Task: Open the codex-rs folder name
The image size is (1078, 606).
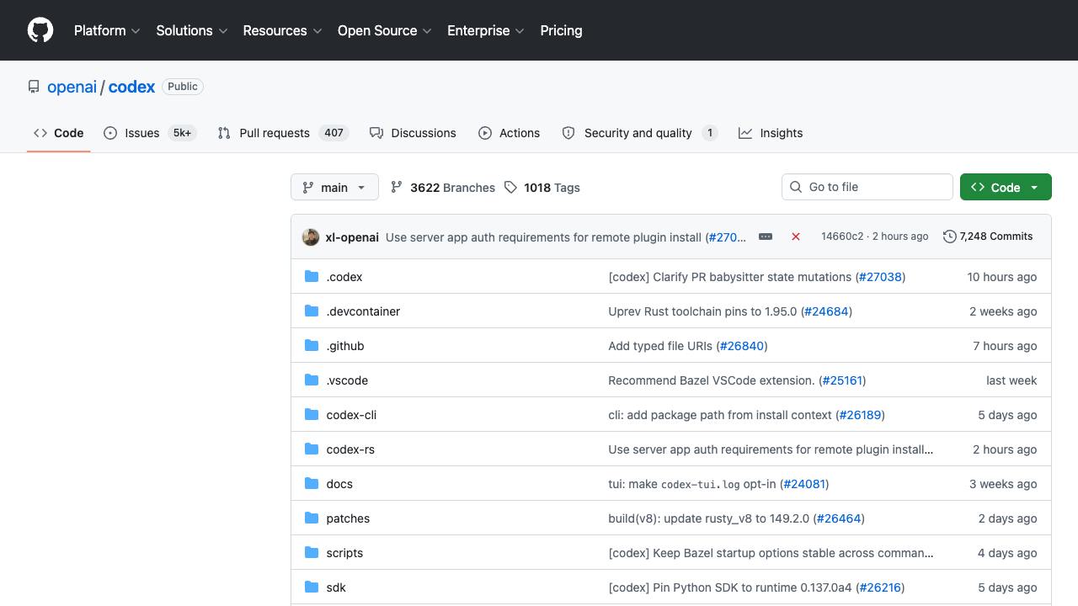Action: tap(350, 449)
